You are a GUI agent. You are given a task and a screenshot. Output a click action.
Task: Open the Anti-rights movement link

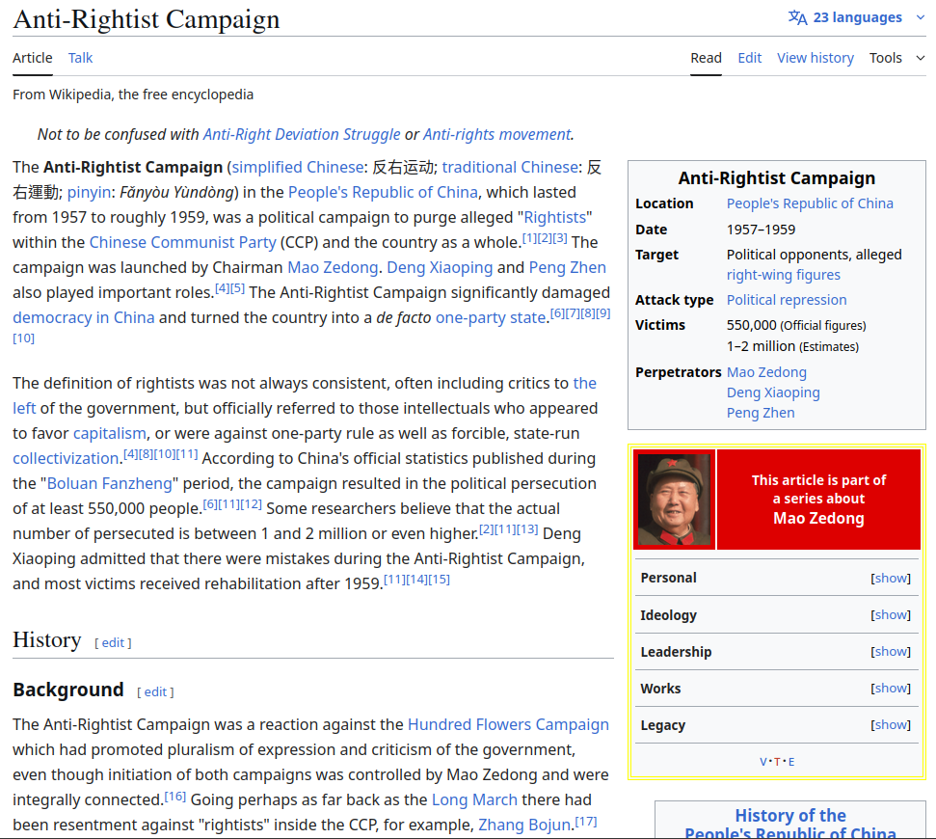click(x=496, y=134)
